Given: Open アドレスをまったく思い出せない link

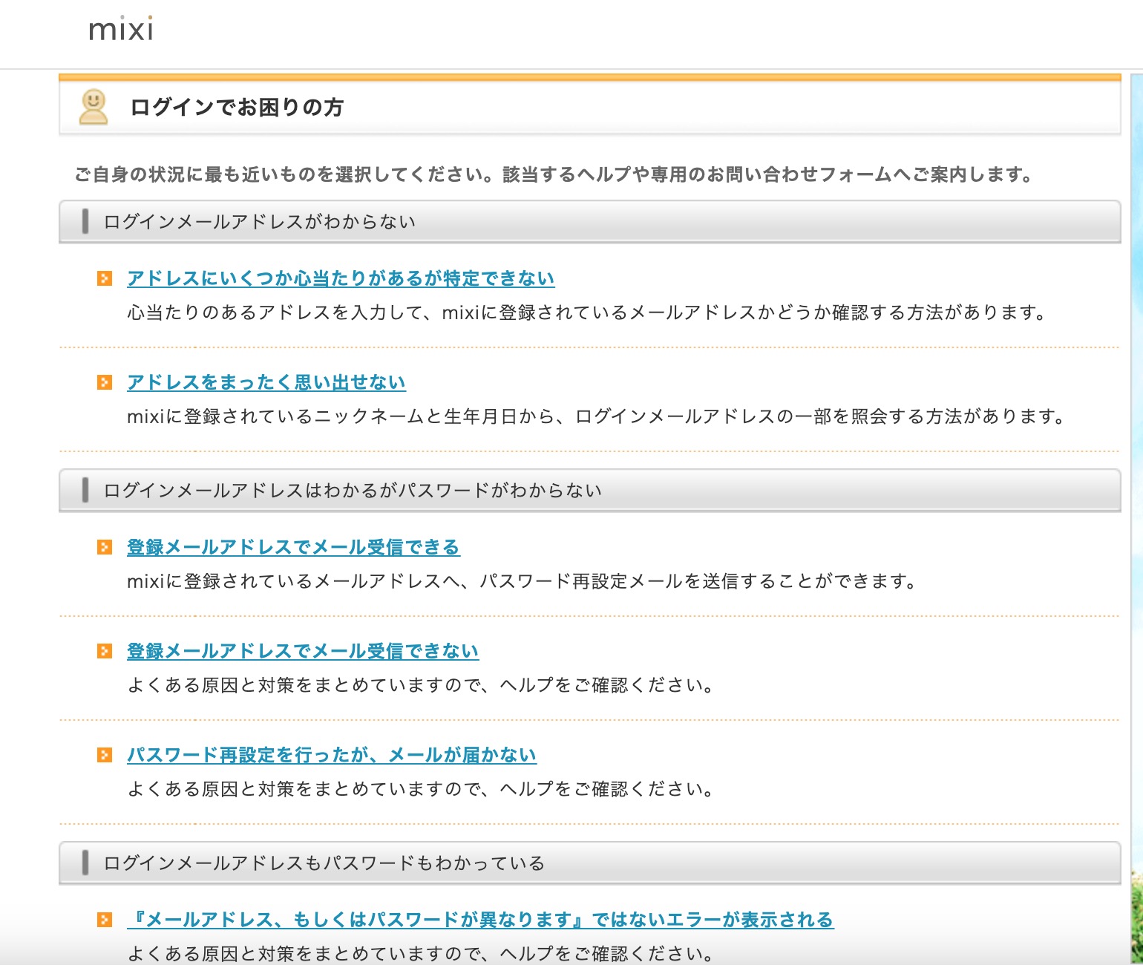Looking at the screenshot, I should pyautogui.click(x=266, y=382).
